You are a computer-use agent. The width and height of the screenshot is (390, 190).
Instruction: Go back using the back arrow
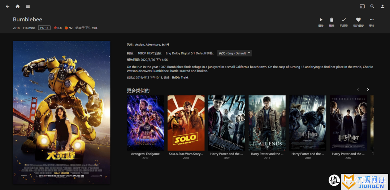[x=8, y=6]
